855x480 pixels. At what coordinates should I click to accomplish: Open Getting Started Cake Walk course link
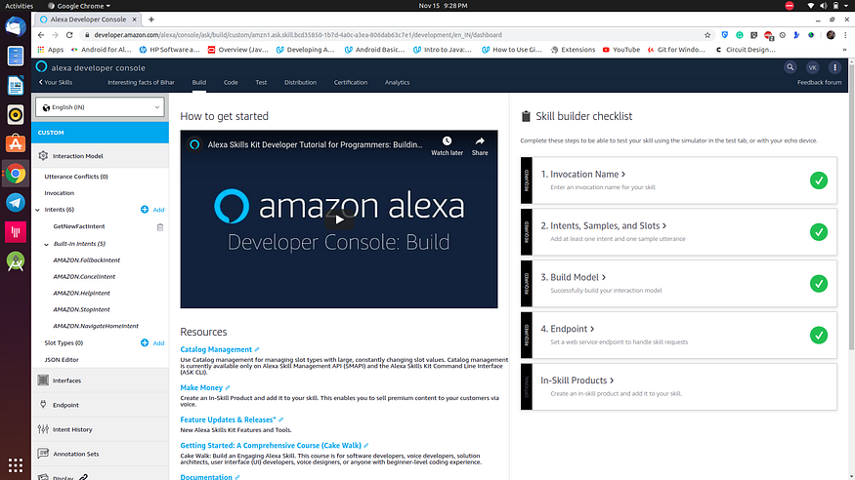click(271, 445)
